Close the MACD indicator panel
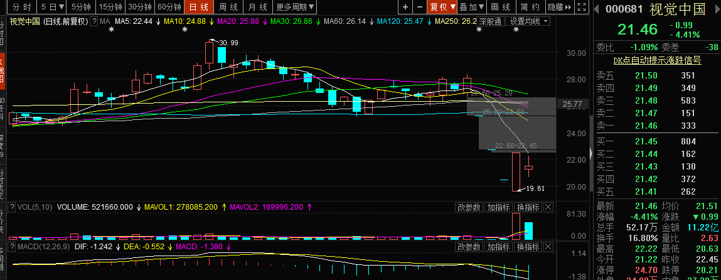Viewport: 721px width, 280px height. click(548, 247)
